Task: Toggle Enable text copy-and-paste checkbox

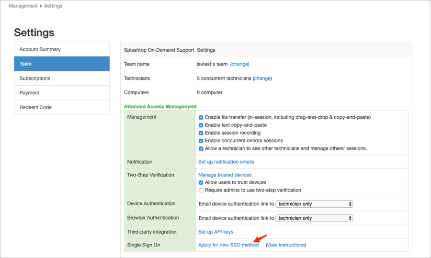Action: click(201, 125)
